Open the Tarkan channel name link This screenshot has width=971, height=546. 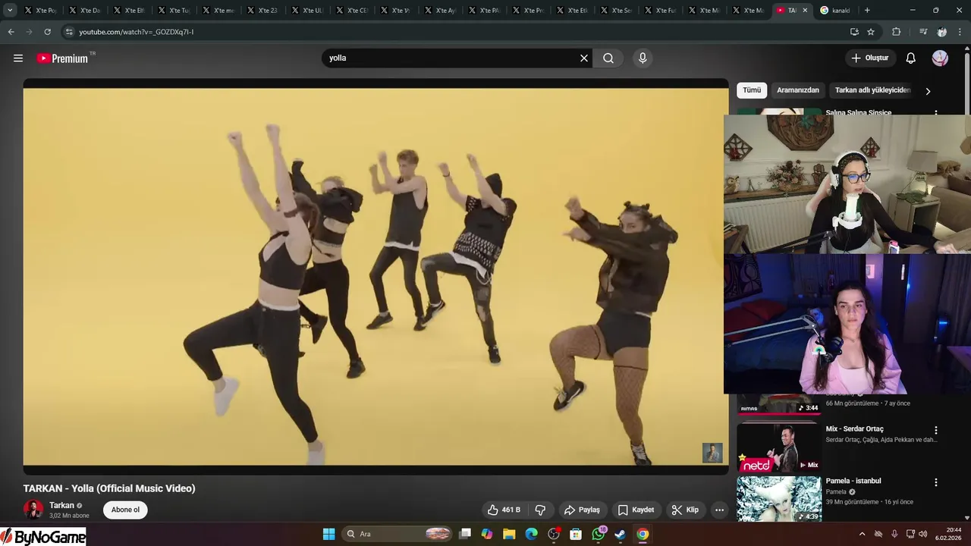click(x=61, y=506)
